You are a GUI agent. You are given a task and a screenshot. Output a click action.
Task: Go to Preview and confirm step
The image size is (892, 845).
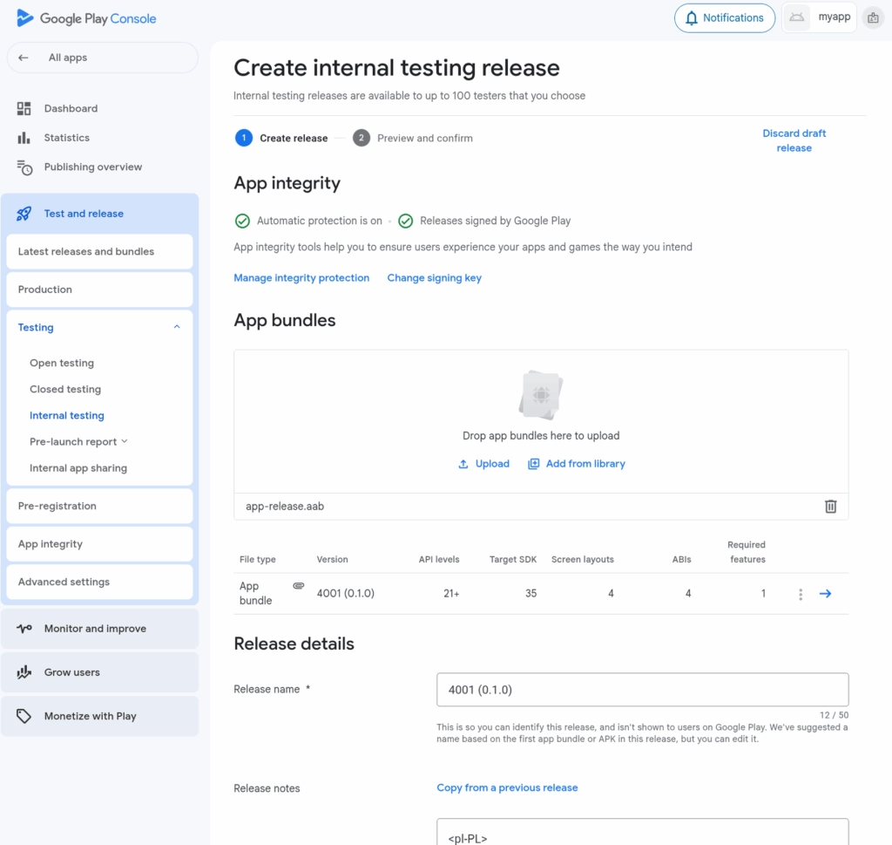[423, 138]
